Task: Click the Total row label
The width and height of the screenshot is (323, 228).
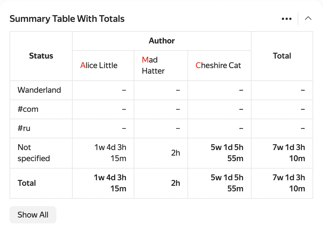Action: point(27,183)
